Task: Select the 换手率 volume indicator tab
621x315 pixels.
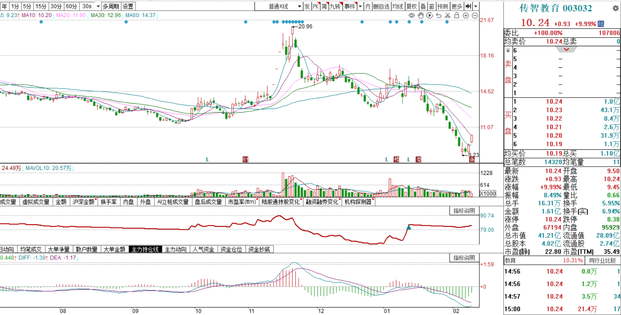Action: coord(109,202)
